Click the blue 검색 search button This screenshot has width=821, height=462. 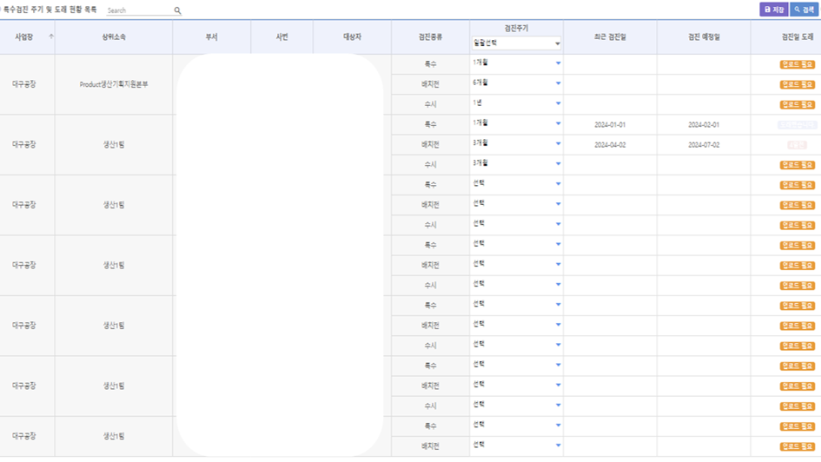tap(804, 10)
